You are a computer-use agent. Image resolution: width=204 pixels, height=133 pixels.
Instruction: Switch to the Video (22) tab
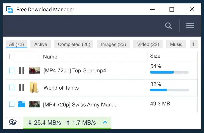click(148, 44)
